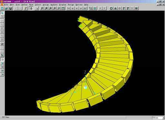165x120 pixels.
Task: Open the Options menu
Action: click(79, 5)
